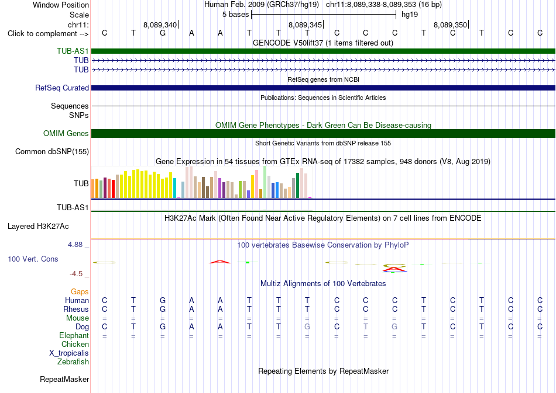Select the cyan bar in TUB expression chart
Viewport: 556px width, 393px height.
174,188
